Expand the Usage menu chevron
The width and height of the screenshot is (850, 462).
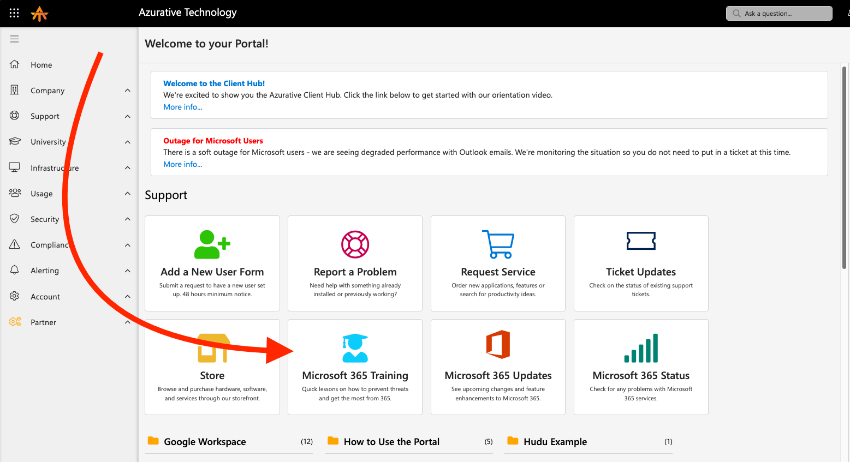[127, 193]
